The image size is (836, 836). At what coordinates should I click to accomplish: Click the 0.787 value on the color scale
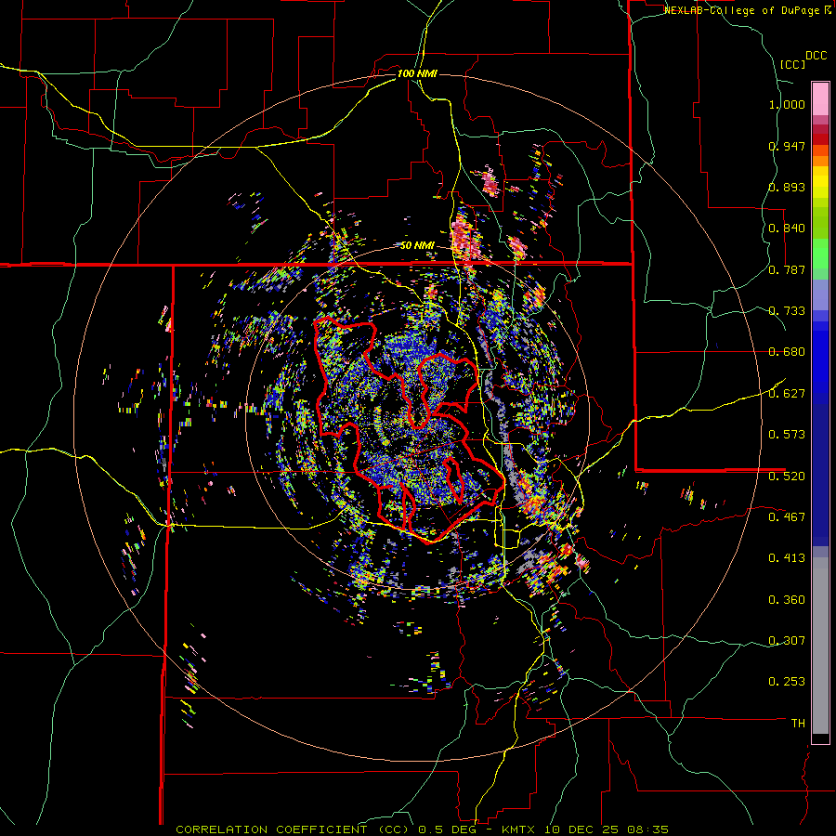coord(787,269)
